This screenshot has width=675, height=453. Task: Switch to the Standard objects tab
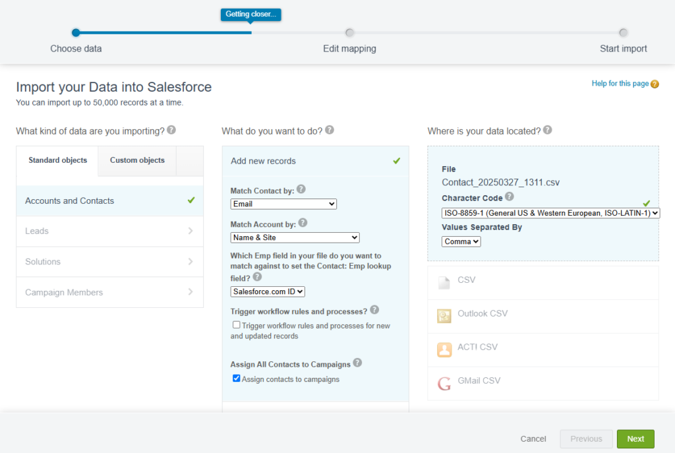(x=58, y=161)
